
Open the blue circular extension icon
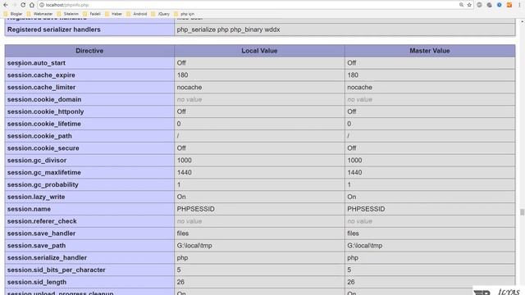(x=500, y=5)
